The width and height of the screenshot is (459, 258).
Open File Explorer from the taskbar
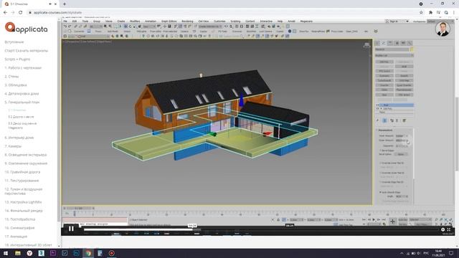click(18, 253)
